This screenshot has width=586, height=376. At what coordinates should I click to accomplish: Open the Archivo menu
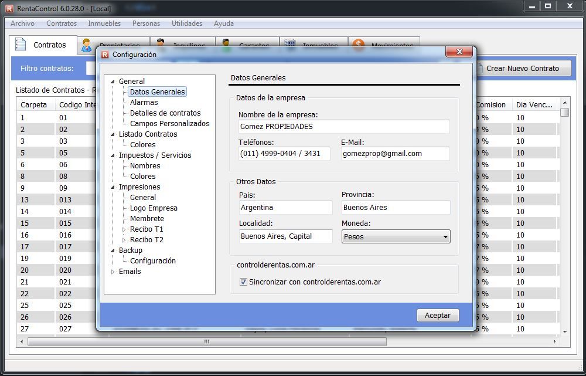click(22, 23)
